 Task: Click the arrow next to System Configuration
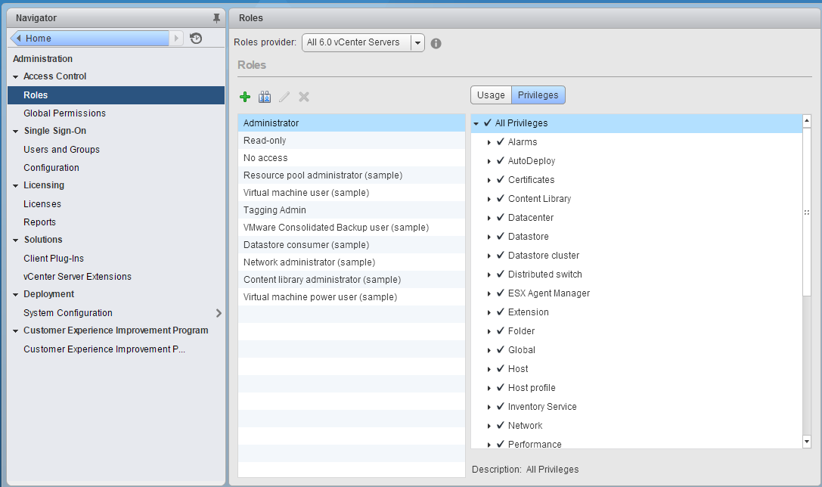pos(219,313)
